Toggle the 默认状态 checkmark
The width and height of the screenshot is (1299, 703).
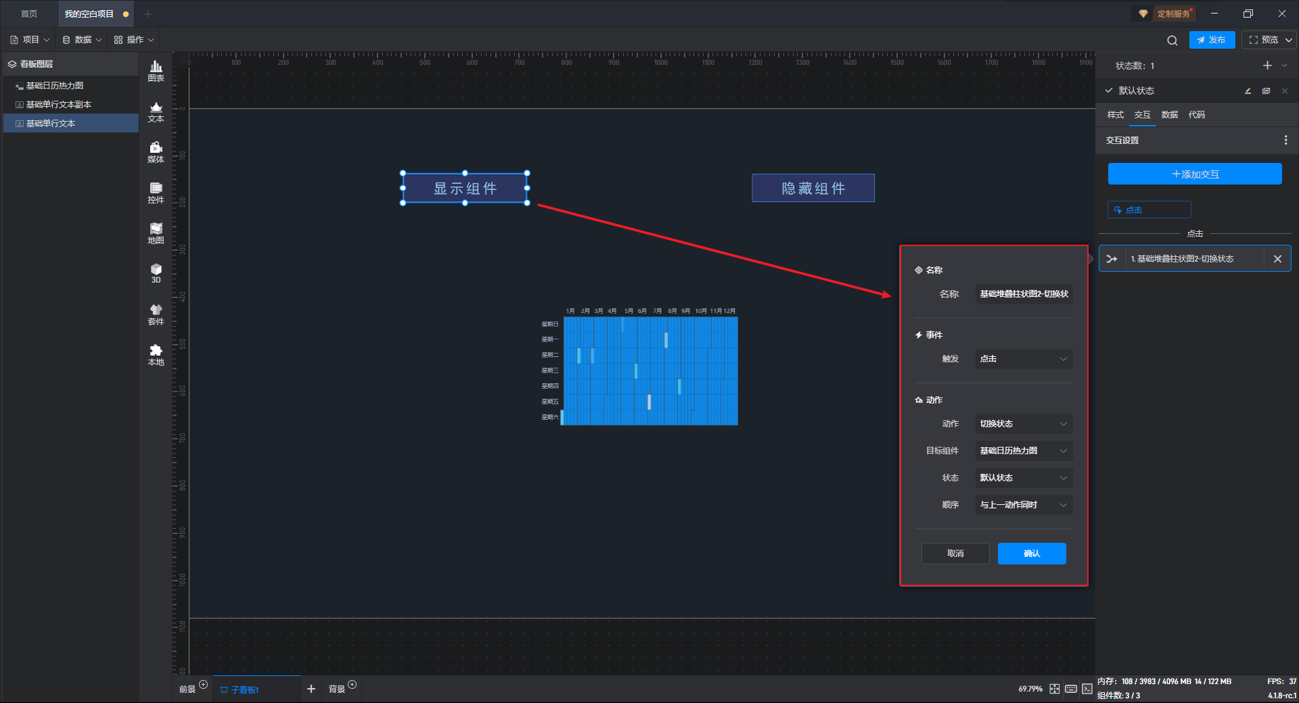point(1109,91)
